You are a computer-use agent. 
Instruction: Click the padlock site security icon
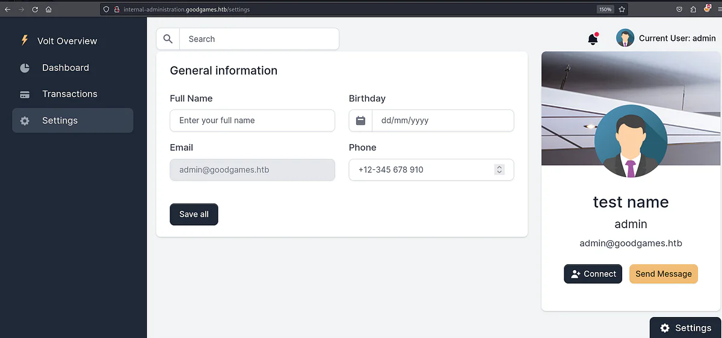click(117, 9)
